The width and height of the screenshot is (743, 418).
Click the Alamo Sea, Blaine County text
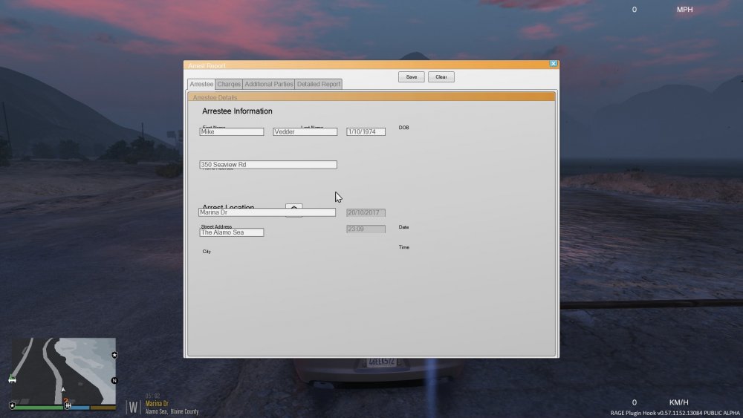coord(172,412)
